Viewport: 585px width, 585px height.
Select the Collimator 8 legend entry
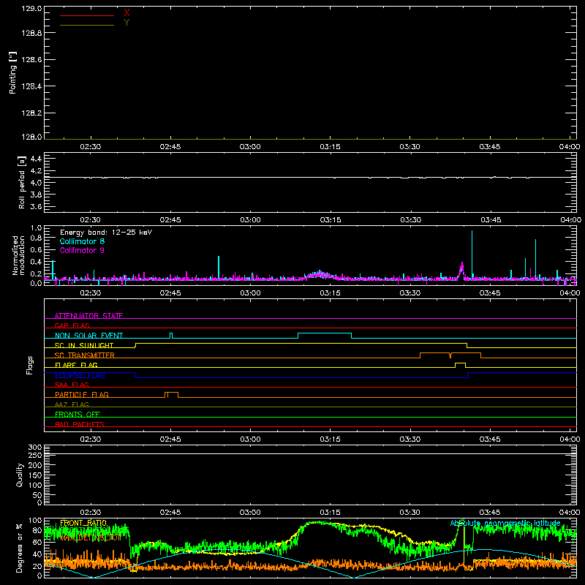tap(82, 241)
